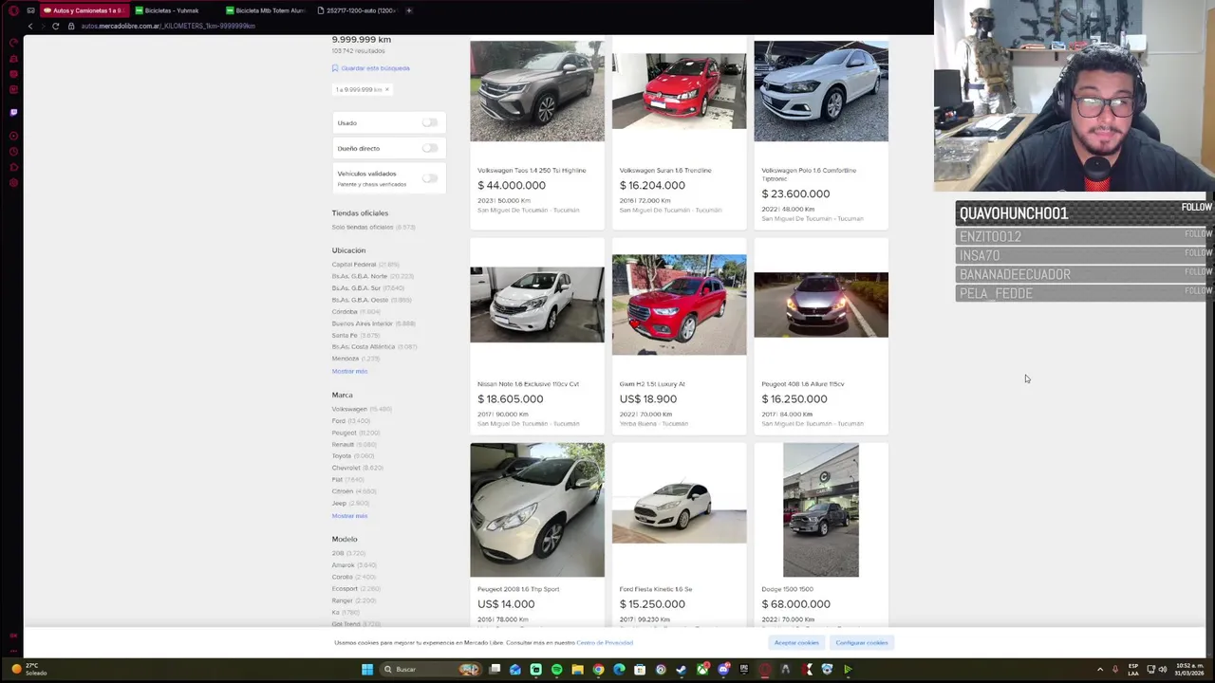Switch to 252717-1200-auto tab

point(356,10)
